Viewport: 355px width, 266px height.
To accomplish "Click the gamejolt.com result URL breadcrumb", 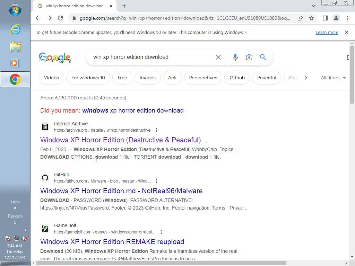I will 105,232.
